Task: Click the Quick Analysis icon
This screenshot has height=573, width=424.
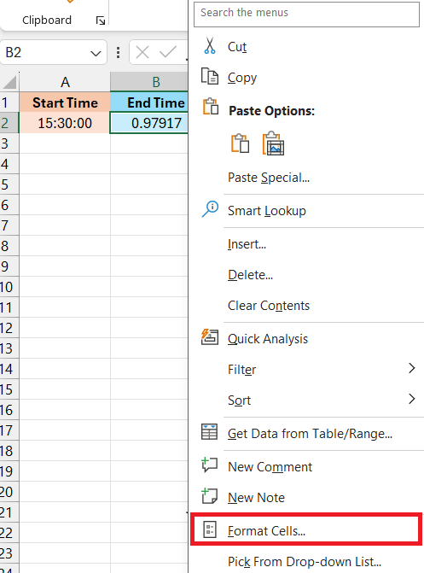Action: (x=210, y=337)
